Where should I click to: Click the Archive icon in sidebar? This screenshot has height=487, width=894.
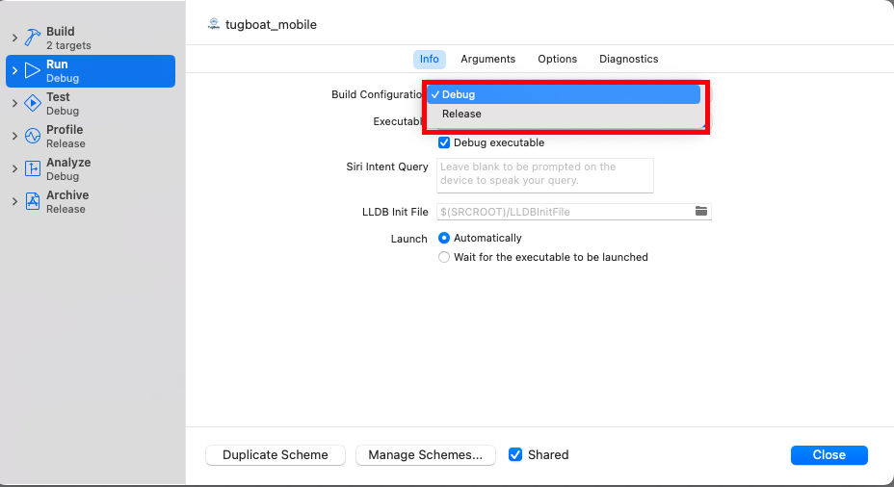tap(33, 201)
